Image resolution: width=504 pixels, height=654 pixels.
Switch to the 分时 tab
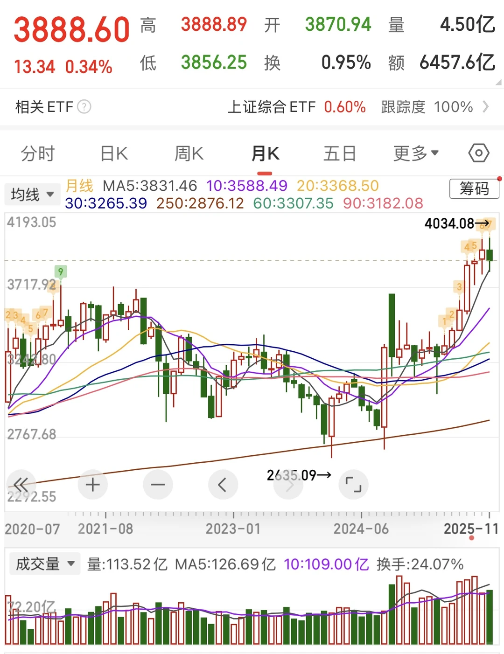(x=37, y=153)
